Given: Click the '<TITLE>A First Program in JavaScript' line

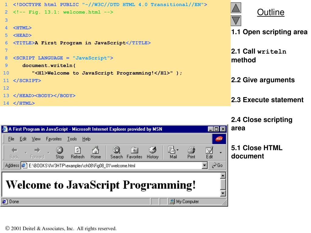Looking at the screenshot, I should [82, 43].
